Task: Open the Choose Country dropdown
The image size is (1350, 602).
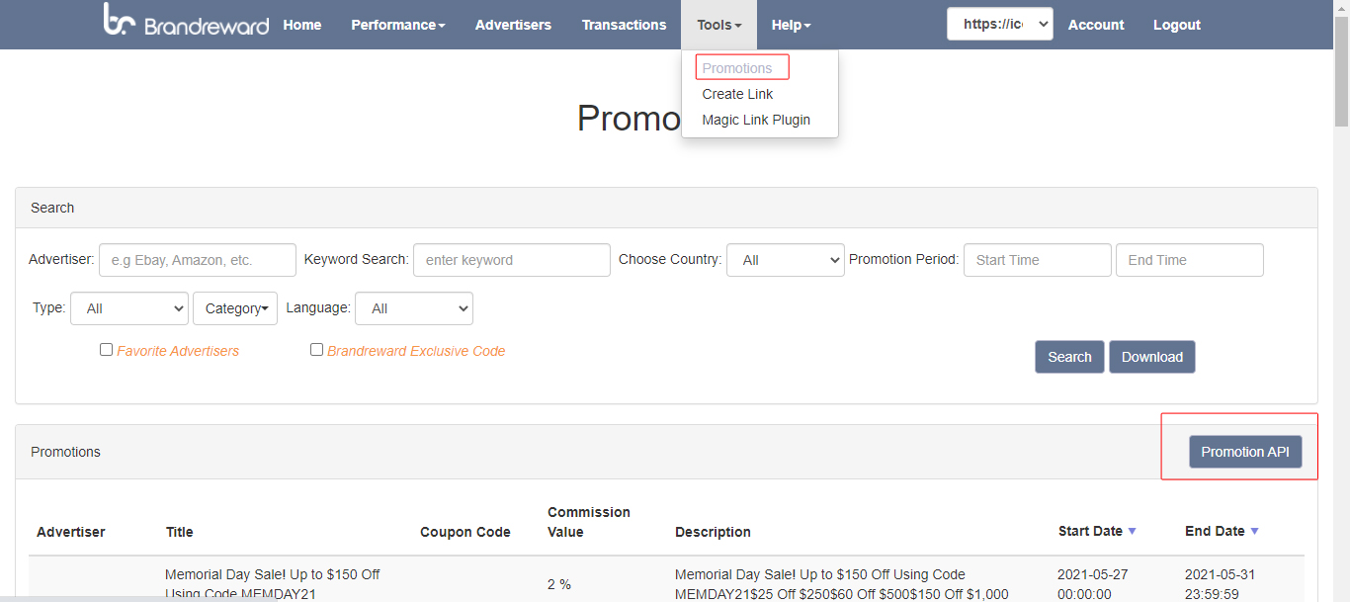Action: 785,260
